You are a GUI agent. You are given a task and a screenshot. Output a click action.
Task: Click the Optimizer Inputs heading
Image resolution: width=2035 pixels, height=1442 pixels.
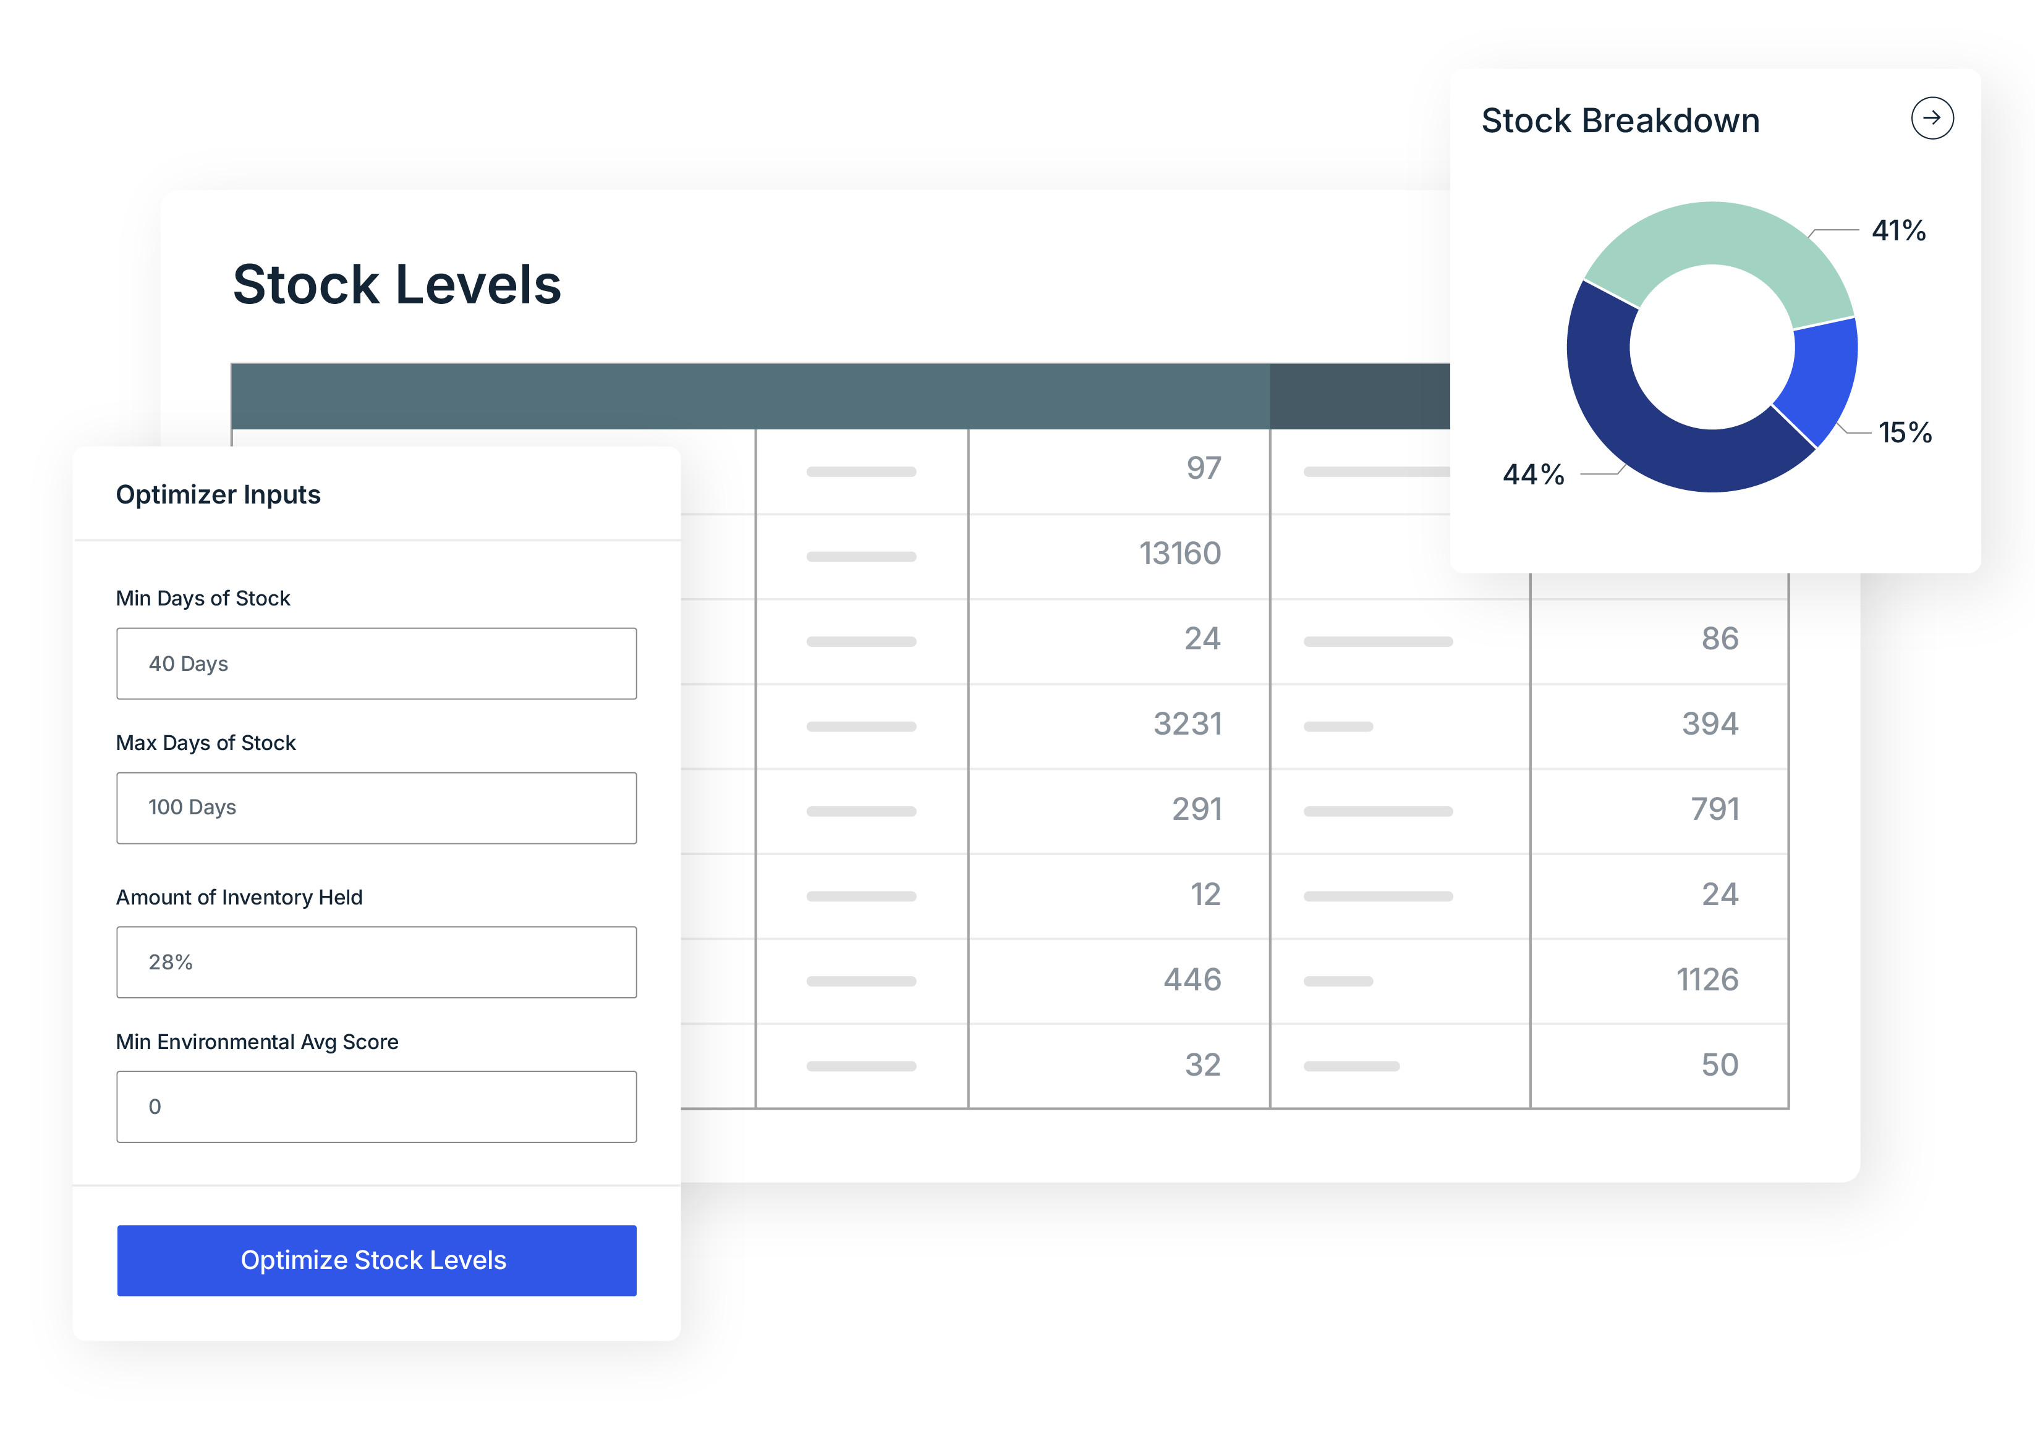[x=218, y=495]
